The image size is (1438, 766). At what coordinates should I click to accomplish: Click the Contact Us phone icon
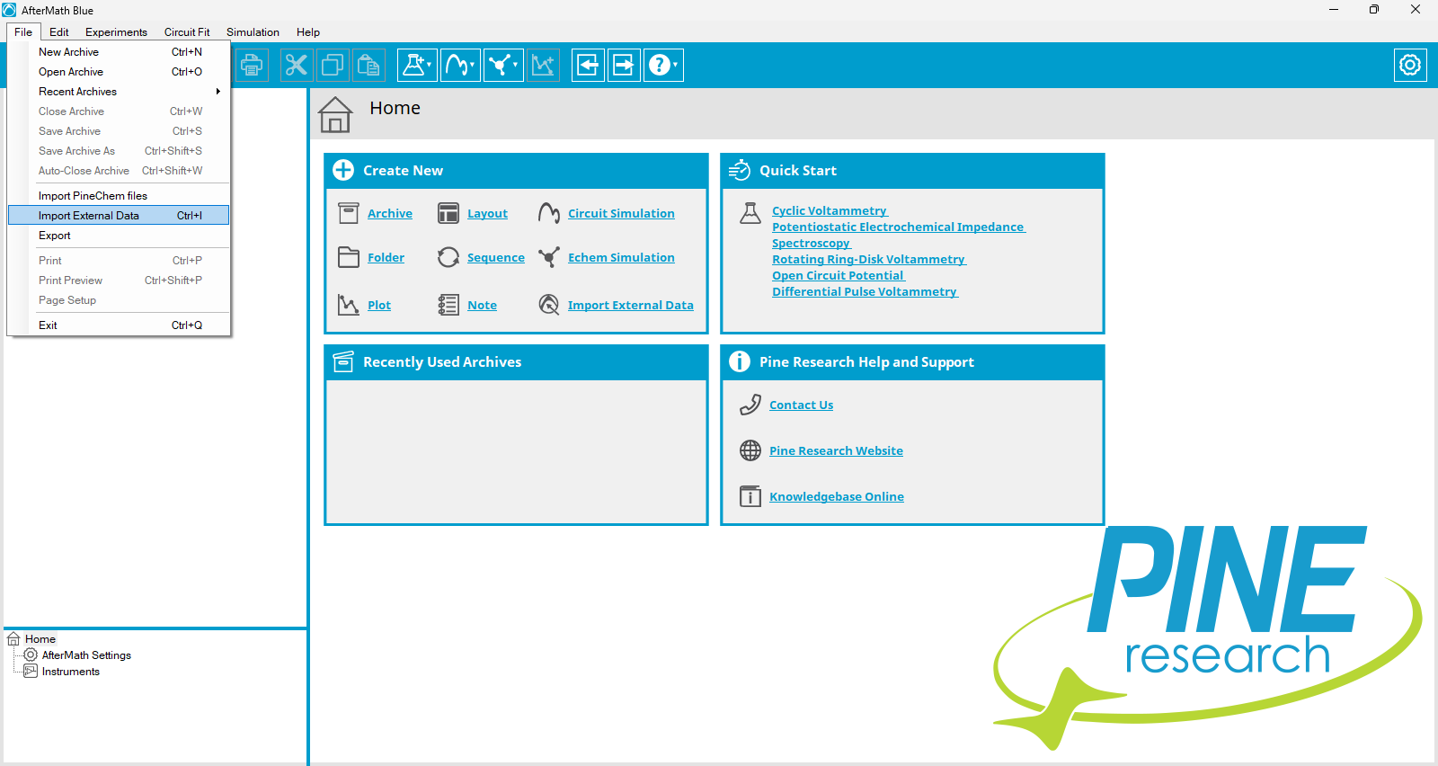(750, 405)
